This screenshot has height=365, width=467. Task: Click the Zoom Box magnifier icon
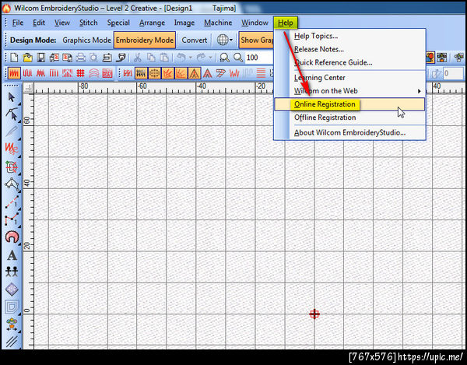pyautogui.click(x=225, y=58)
